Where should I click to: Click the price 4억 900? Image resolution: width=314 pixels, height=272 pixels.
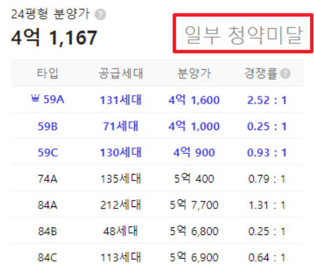[x=194, y=152]
